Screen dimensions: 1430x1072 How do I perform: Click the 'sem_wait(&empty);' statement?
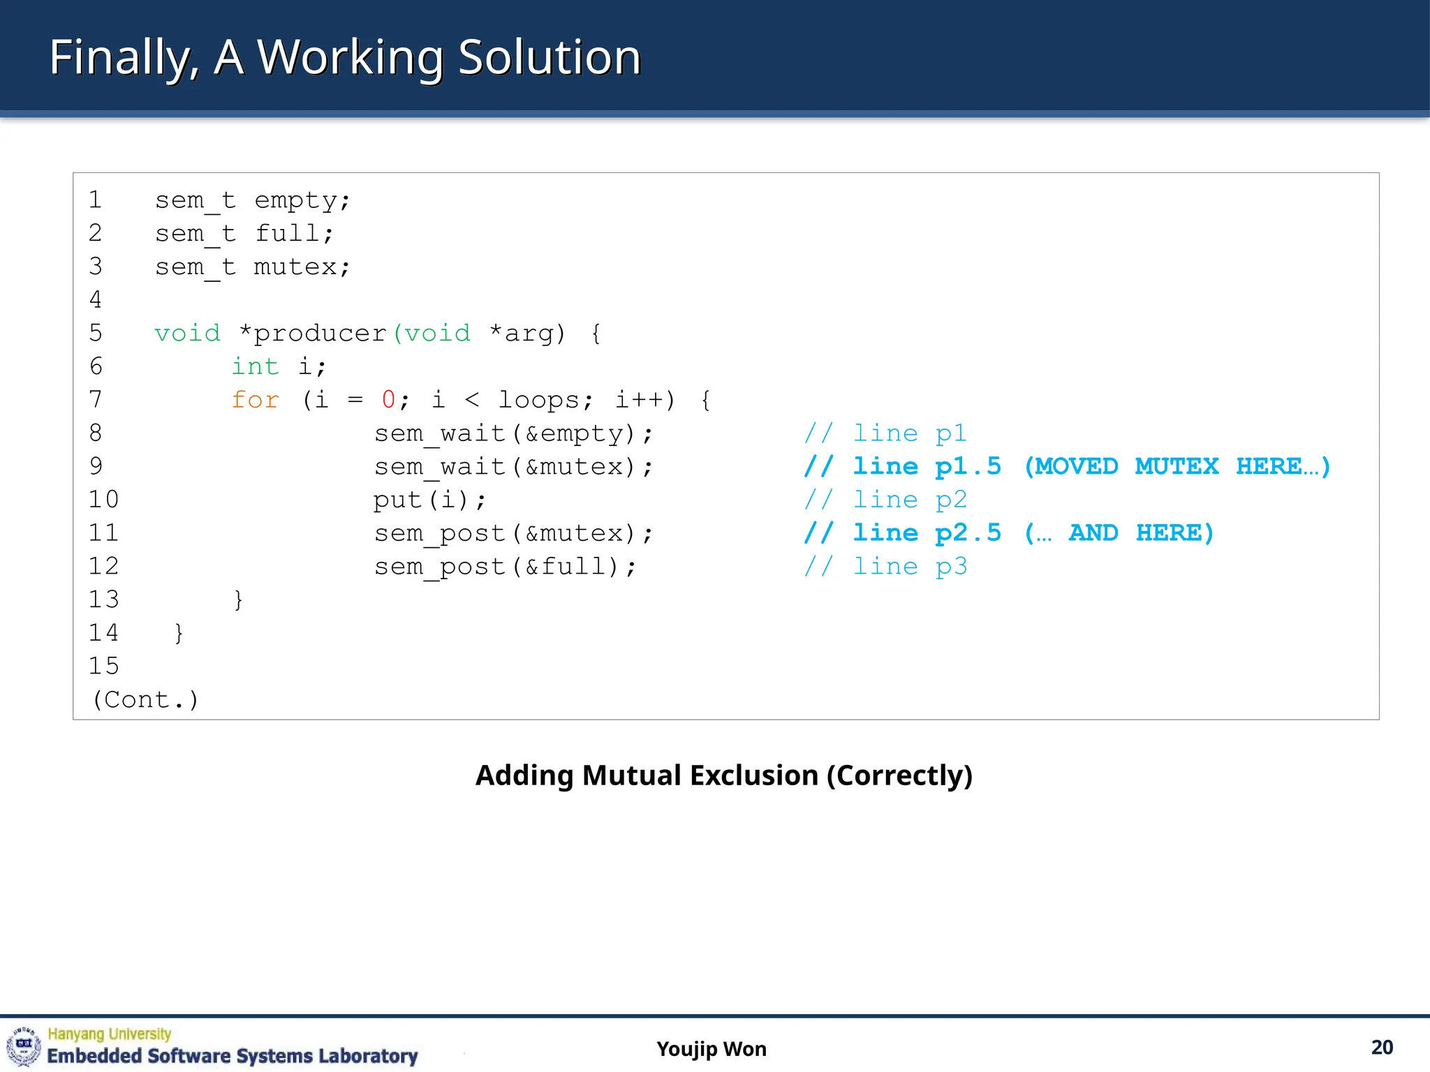(x=513, y=433)
